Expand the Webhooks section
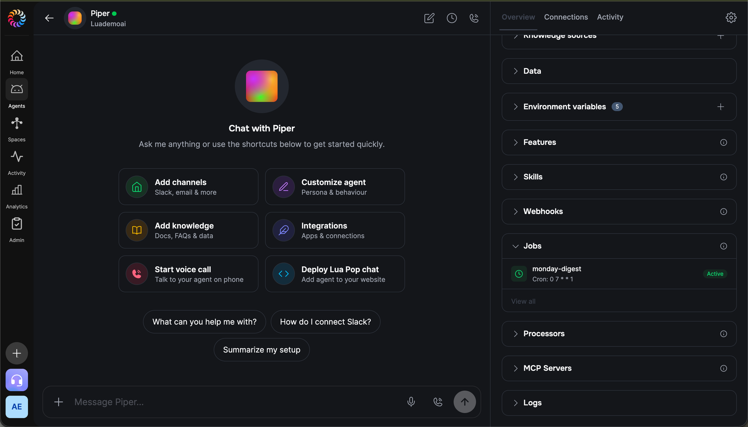748x427 pixels. coord(619,211)
